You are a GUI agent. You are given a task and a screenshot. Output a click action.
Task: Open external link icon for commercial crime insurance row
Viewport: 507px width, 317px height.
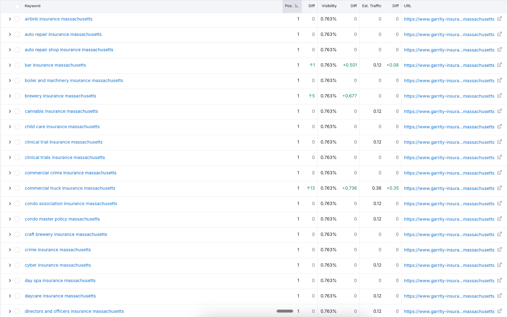coord(499,173)
